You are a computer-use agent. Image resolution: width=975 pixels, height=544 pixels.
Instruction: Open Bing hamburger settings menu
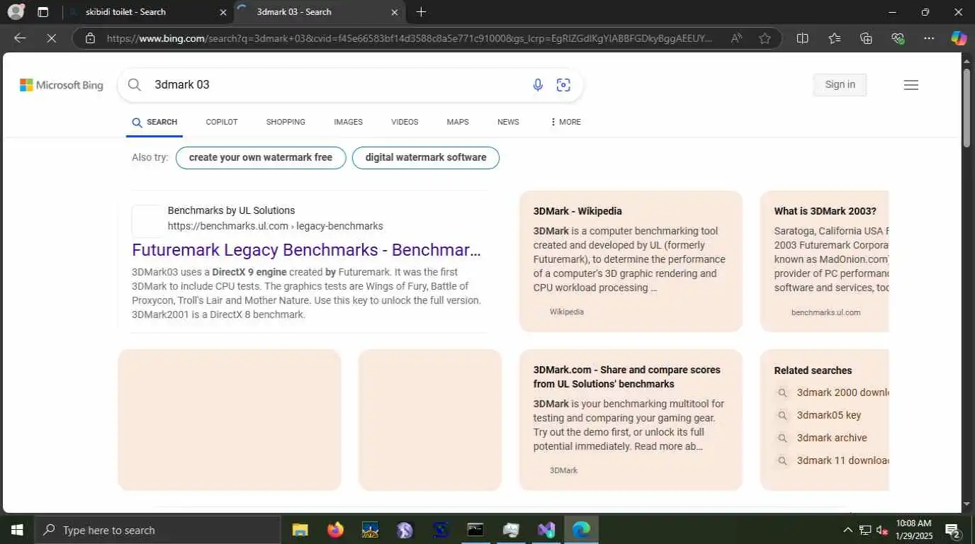point(911,85)
